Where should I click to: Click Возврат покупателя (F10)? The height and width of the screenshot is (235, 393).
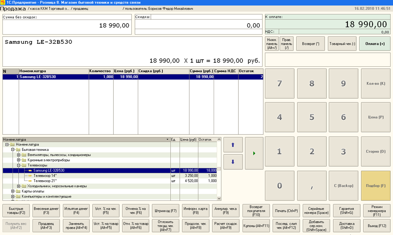[256, 211]
